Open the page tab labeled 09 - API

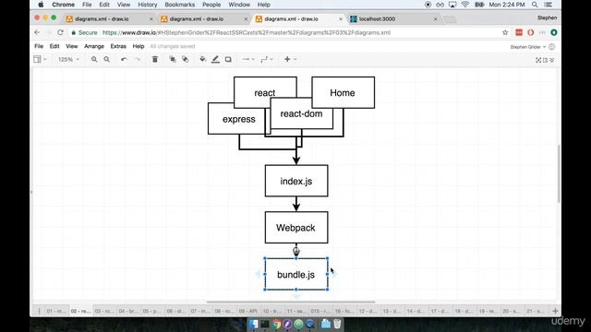(247, 311)
